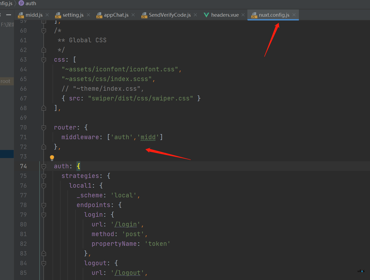This screenshot has height=280, width=370.
Task: Click the yellow lightbulb intention icon
Action: click(x=52, y=158)
